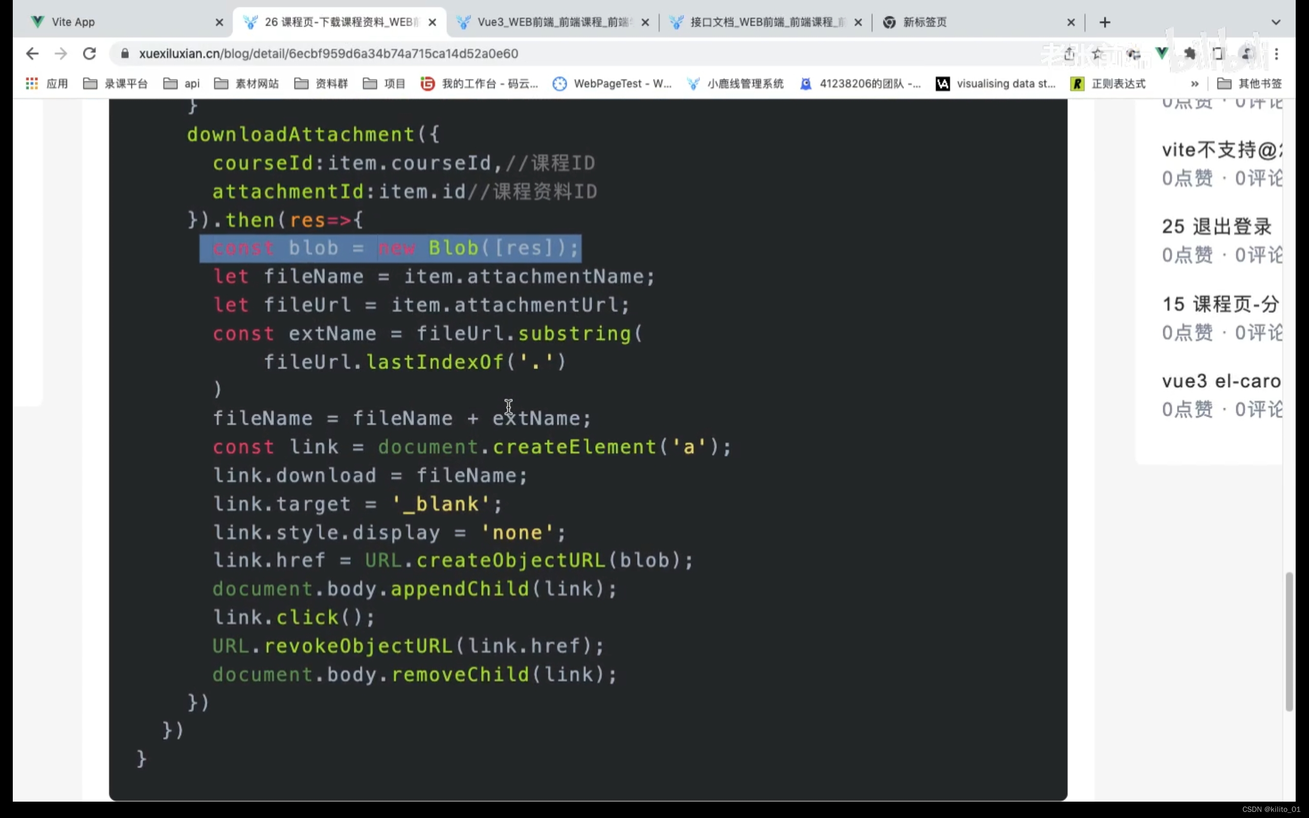Open the '15 课程页-分' related article
The height and width of the screenshot is (818, 1309).
click(1221, 304)
